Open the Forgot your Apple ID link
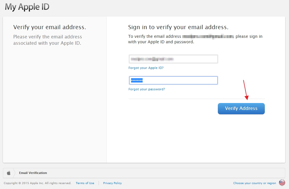This screenshot has height=189, width=289. pyautogui.click(x=146, y=68)
